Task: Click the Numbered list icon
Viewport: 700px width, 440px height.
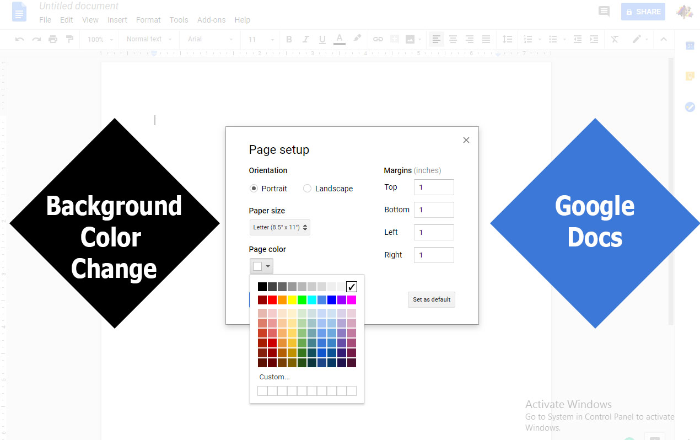Action: [528, 39]
